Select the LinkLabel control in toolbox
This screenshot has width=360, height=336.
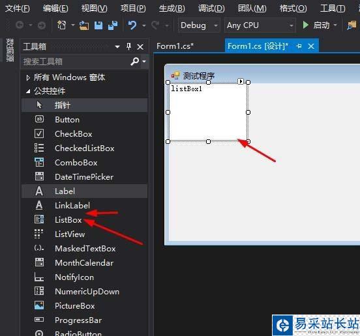coord(85,205)
